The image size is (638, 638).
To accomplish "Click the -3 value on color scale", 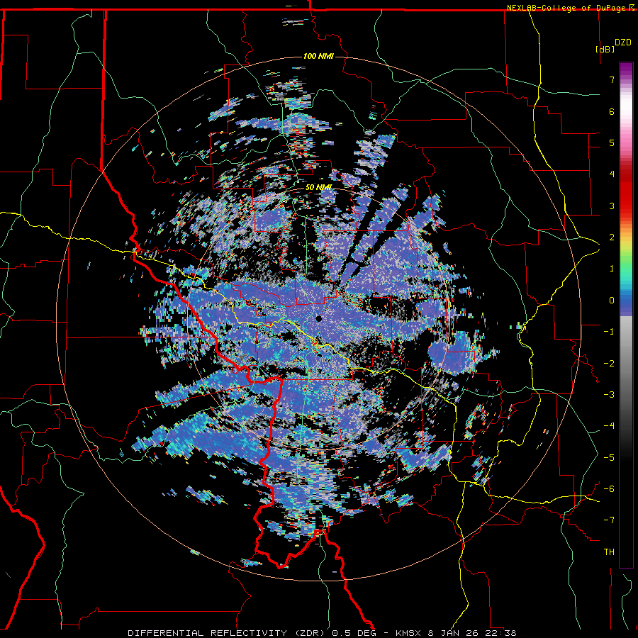I will click(x=609, y=395).
